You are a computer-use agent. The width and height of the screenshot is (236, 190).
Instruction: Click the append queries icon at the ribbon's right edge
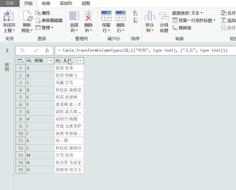click(224, 20)
